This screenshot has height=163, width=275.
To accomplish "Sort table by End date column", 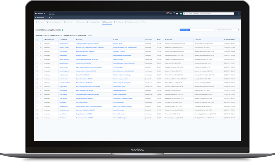I will pos(198,40).
